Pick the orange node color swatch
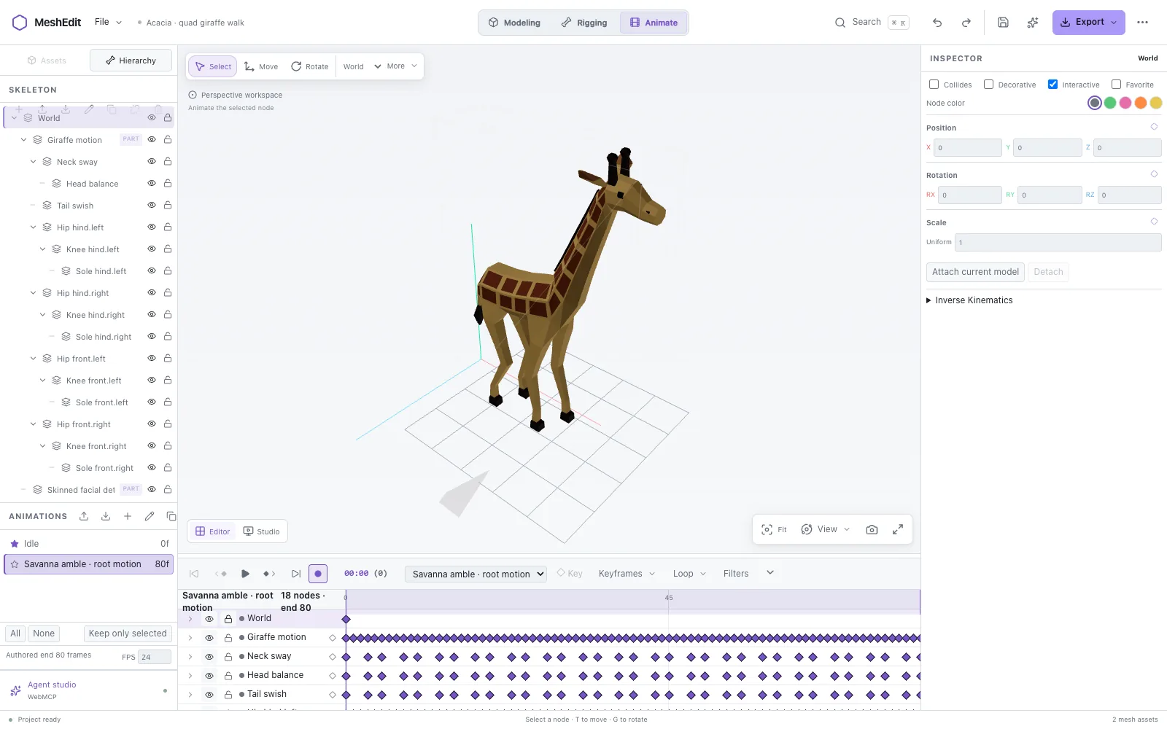This screenshot has width=1167, height=729. (x=1141, y=103)
